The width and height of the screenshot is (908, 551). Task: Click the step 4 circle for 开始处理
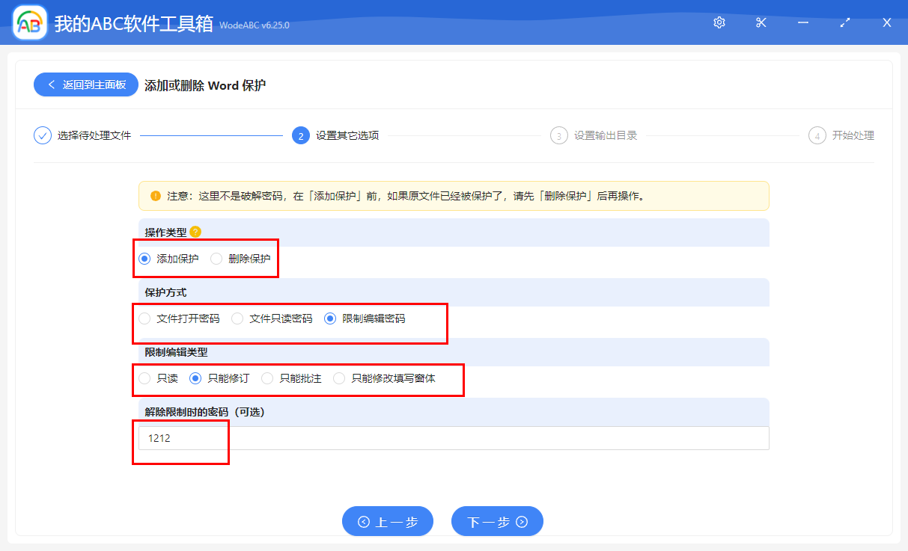(816, 135)
